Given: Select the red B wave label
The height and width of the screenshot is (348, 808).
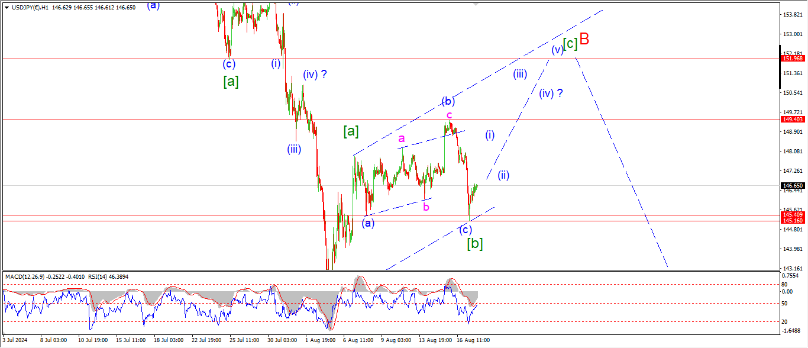Looking at the screenshot, I should (x=584, y=40).
